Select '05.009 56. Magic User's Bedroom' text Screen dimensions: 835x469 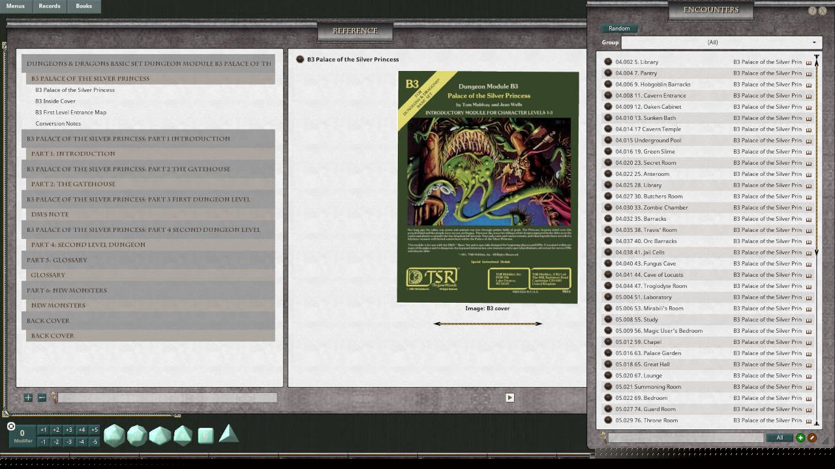[659, 331]
